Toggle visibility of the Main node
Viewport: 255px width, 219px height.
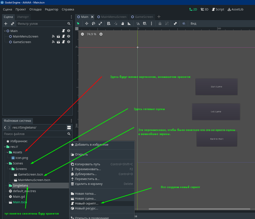[x=68, y=31]
